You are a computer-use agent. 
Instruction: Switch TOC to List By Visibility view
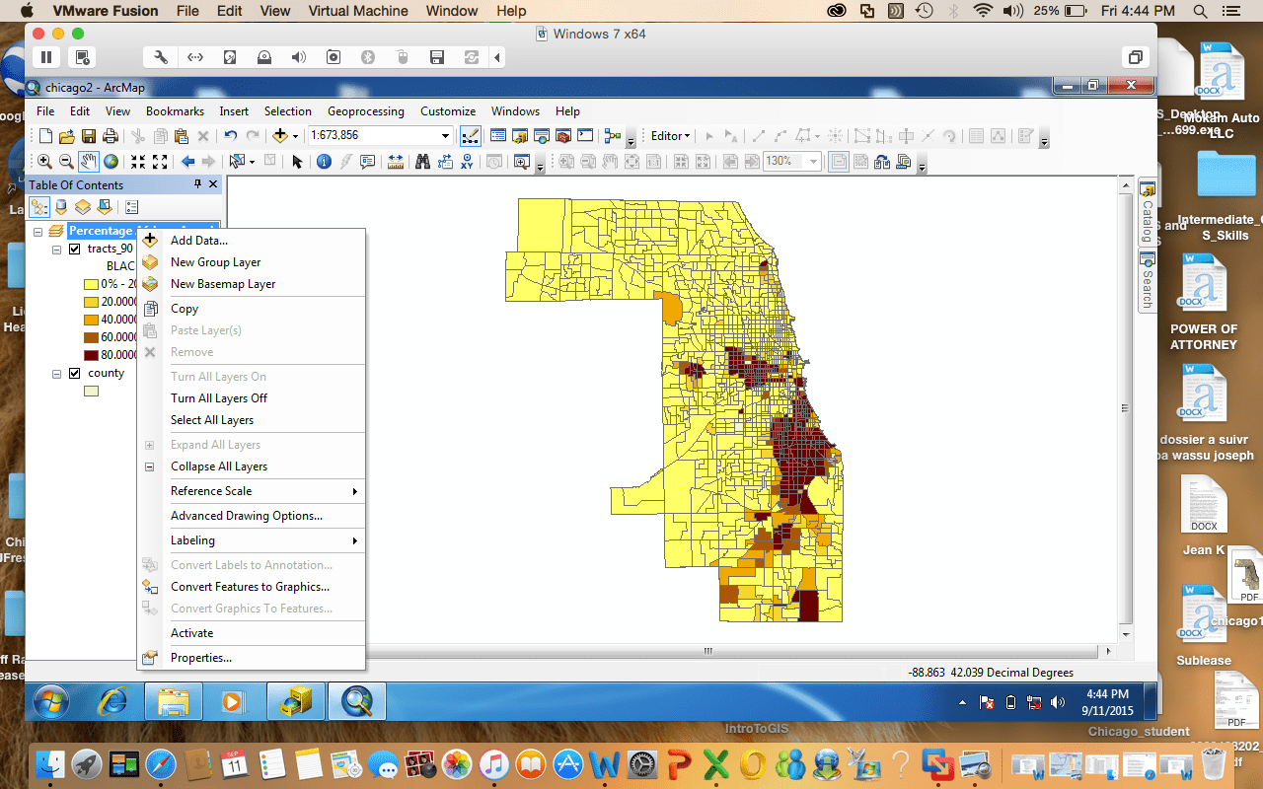click(x=83, y=207)
